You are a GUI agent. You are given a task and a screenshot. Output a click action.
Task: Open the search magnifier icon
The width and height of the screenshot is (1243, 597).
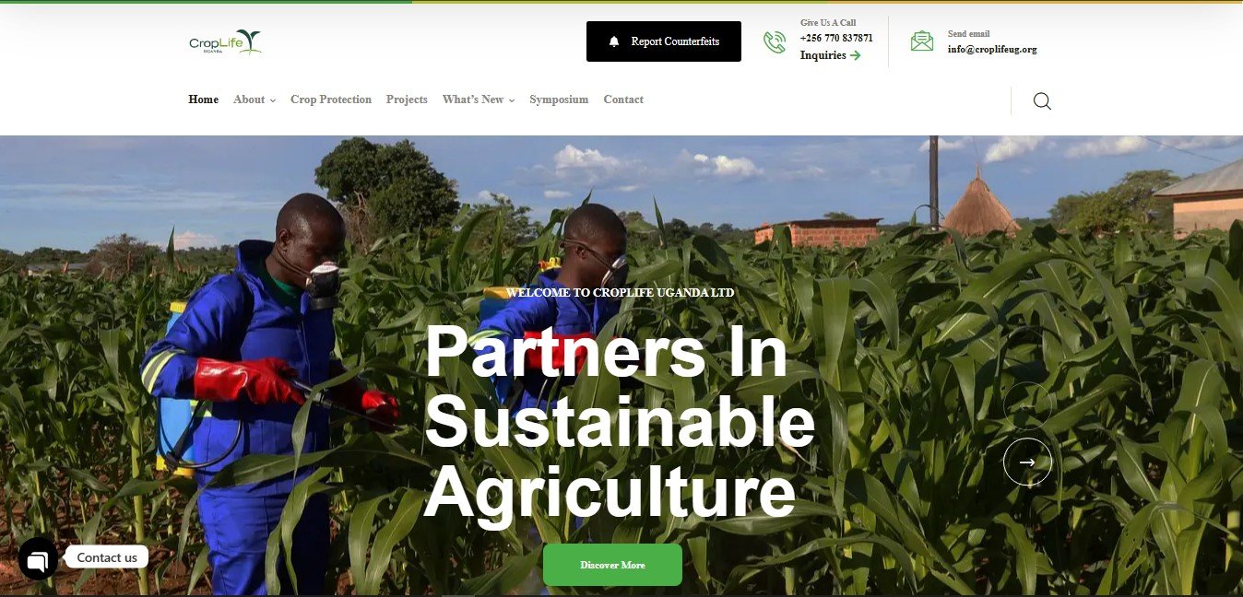pyautogui.click(x=1042, y=100)
